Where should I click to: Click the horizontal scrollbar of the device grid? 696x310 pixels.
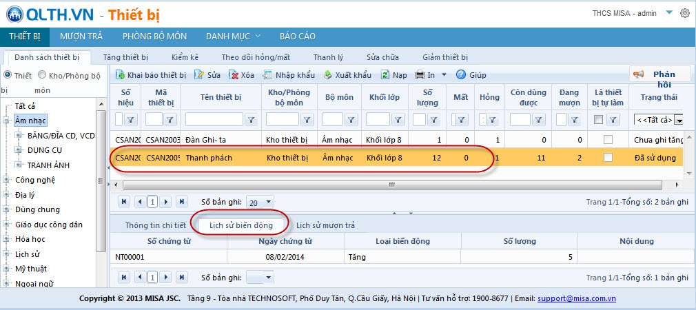[391, 185]
